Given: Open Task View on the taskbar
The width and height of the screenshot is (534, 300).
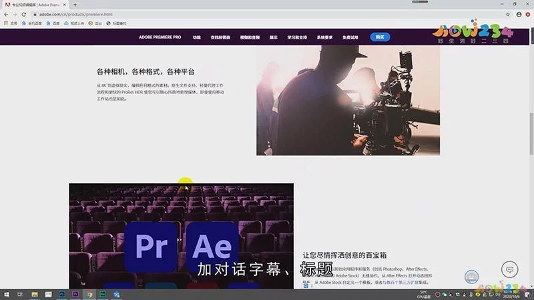Looking at the screenshot, I should click(20, 295).
